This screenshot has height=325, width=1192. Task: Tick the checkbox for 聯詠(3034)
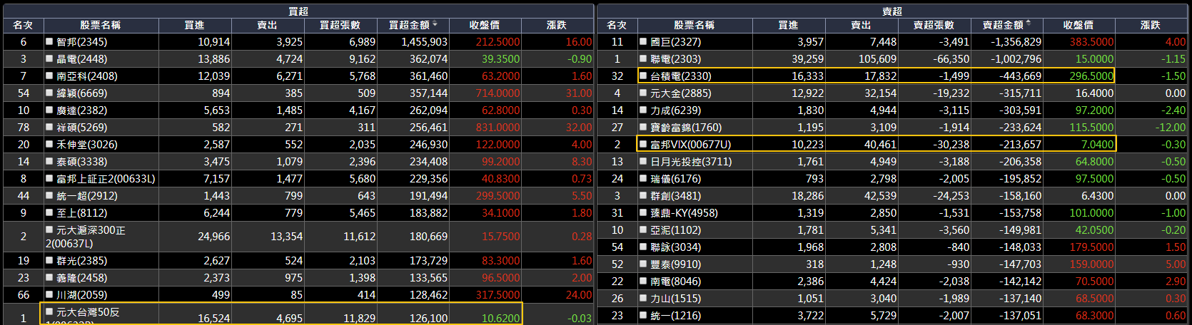pyautogui.click(x=643, y=247)
